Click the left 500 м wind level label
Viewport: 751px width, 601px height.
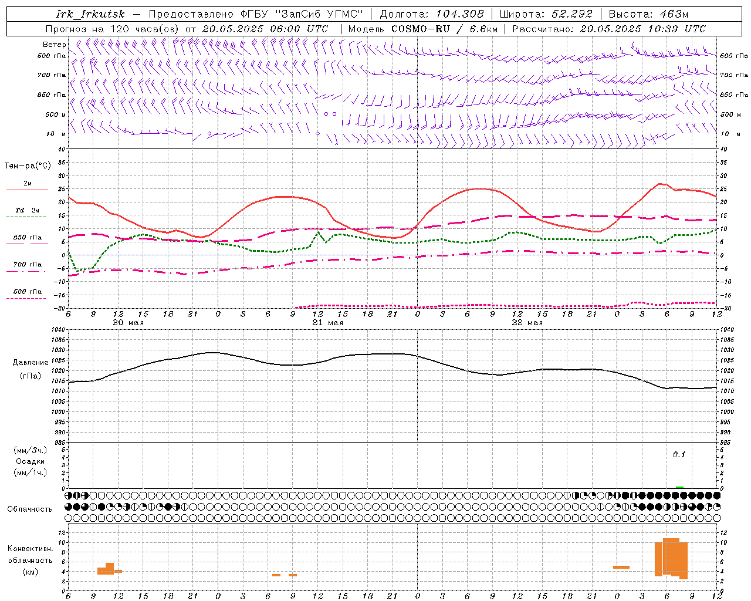click(x=56, y=114)
